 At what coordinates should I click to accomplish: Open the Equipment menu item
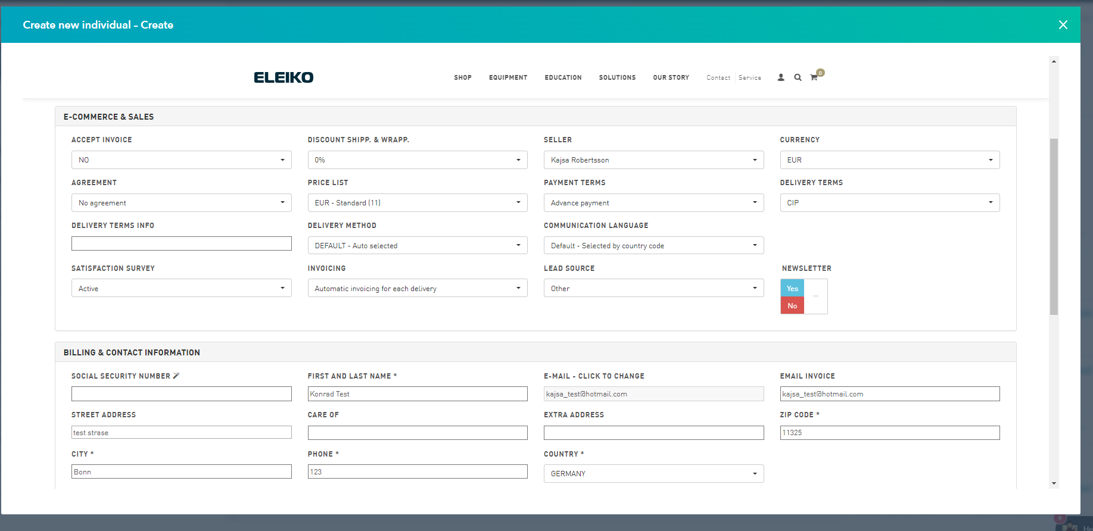click(x=508, y=78)
